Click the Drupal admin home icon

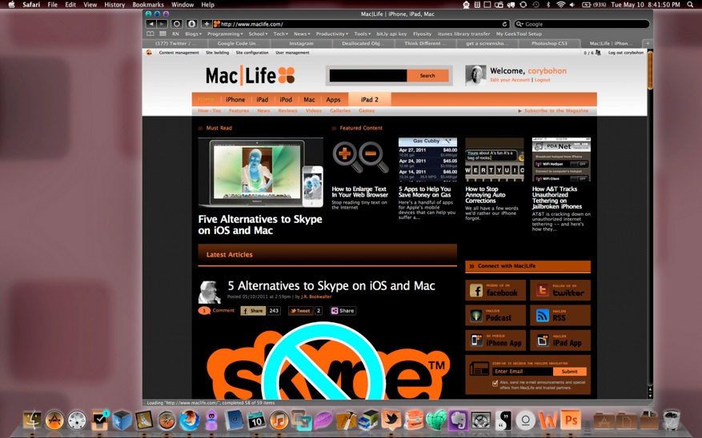(149, 52)
